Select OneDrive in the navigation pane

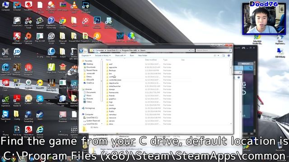click(90, 83)
